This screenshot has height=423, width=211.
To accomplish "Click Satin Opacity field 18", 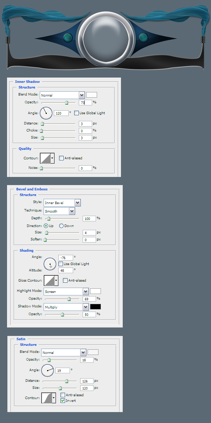I will (x=87, y=360).
